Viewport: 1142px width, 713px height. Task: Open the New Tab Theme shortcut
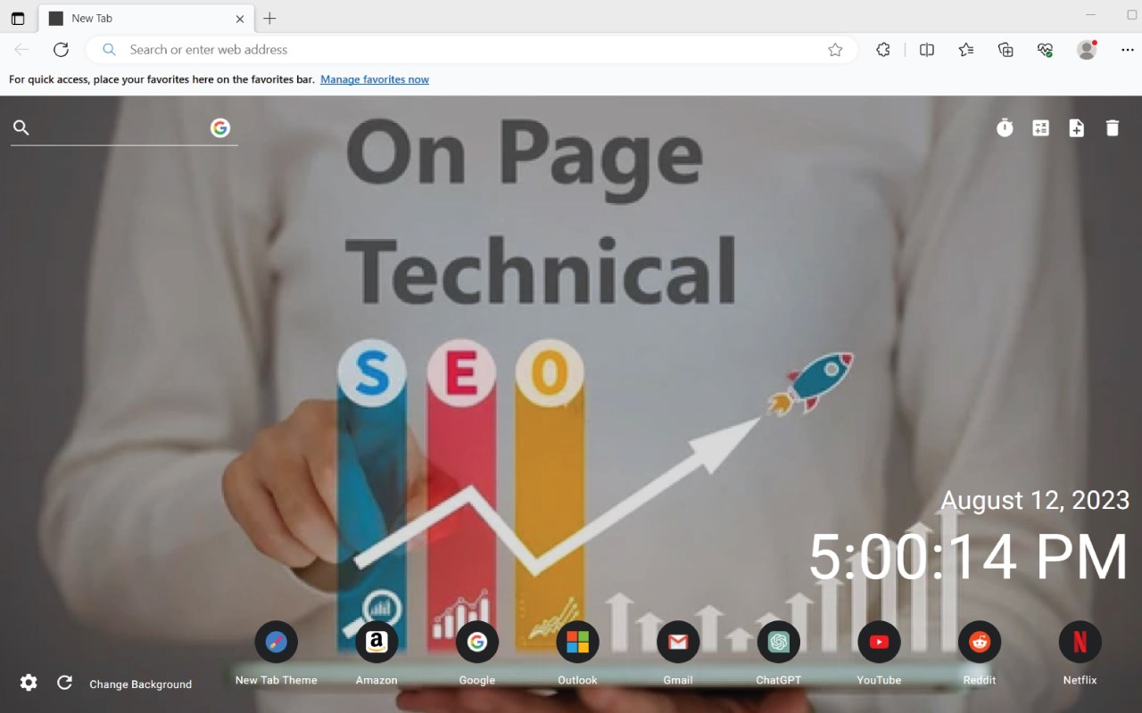point(276,642)
